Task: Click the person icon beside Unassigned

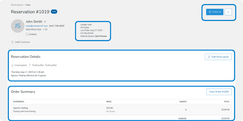Action: point(12,65)
